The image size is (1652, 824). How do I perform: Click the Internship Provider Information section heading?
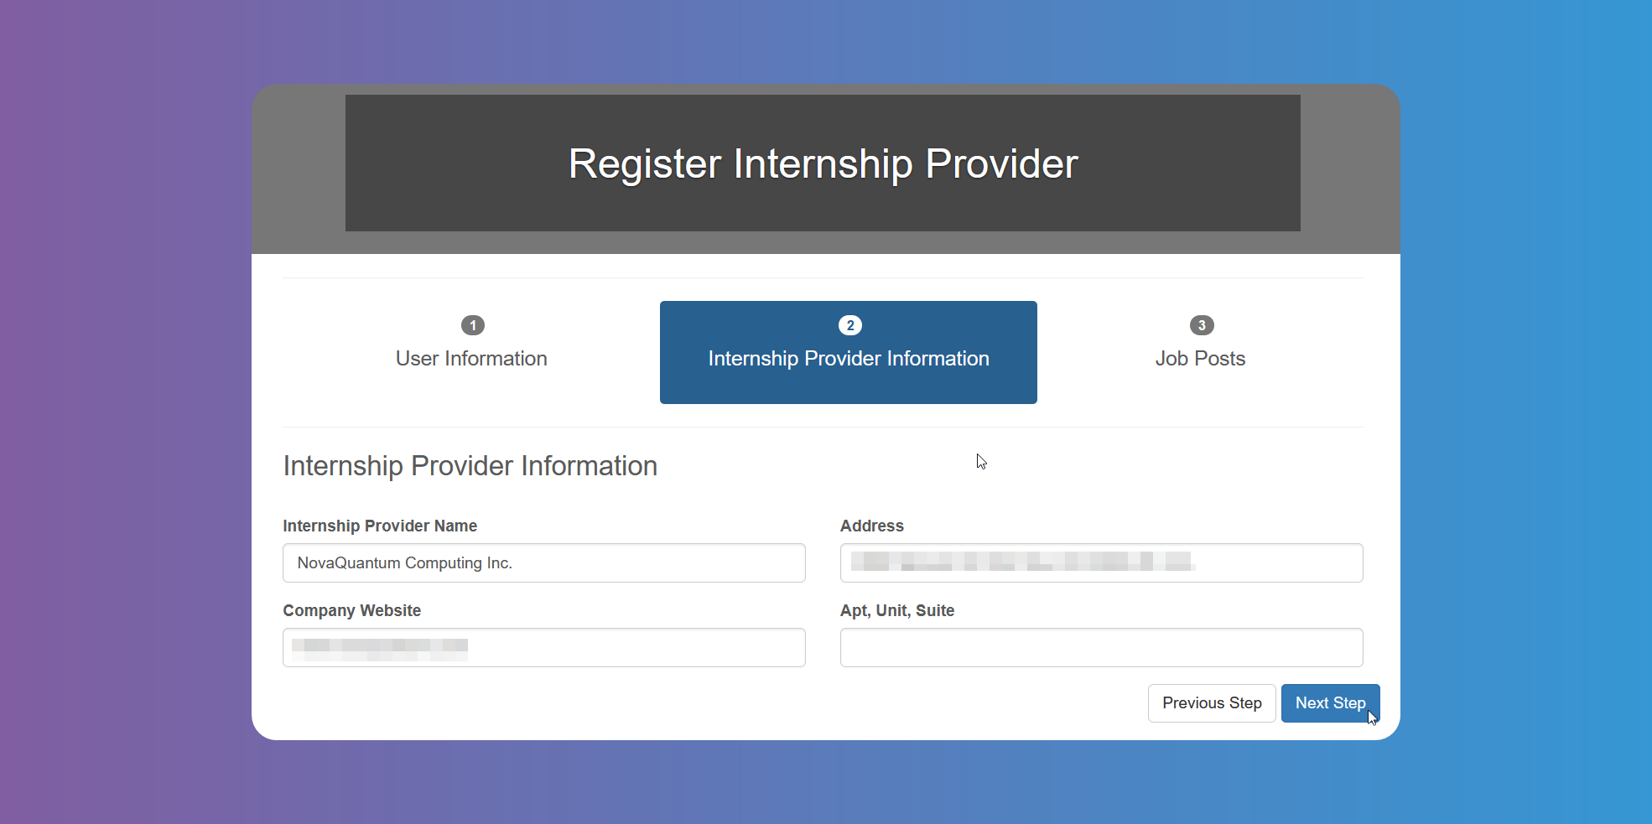[470, 466]
